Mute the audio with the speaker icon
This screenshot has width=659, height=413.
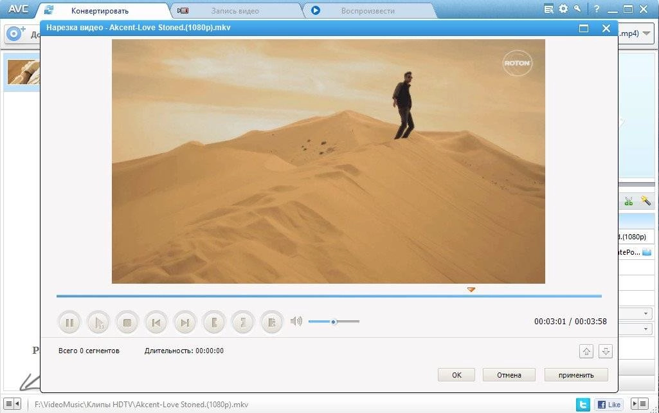coord(296,321)
